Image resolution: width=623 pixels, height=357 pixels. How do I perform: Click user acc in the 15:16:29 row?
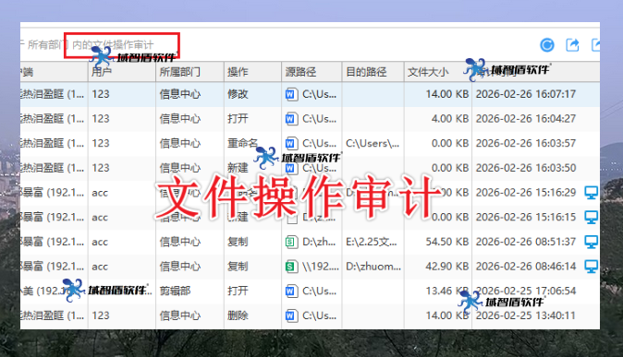click(x=100, y=193)
